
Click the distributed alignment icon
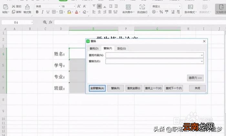[116, 12]
